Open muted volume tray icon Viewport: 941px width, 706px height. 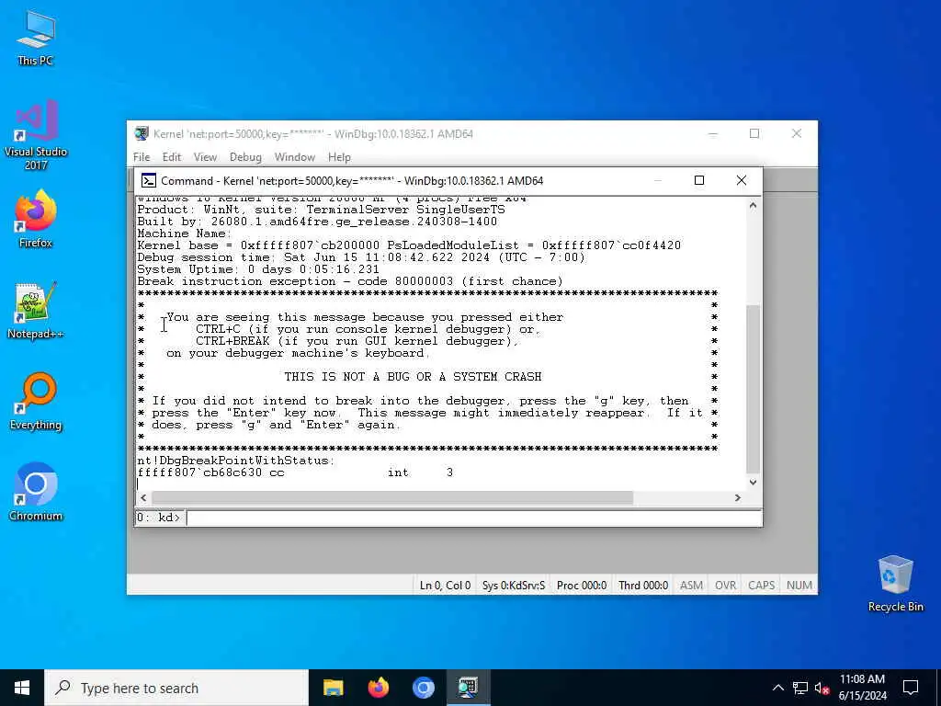click(822, 688)
